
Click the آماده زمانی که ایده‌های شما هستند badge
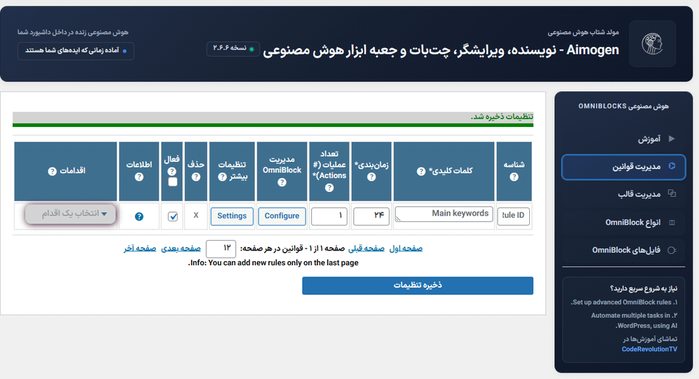pyautogui.click(x=75, y=51)
